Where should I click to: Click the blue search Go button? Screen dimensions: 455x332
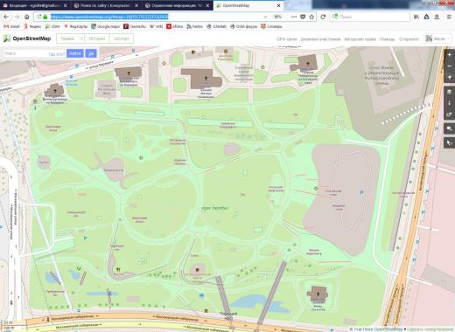(x=75, y=53)
